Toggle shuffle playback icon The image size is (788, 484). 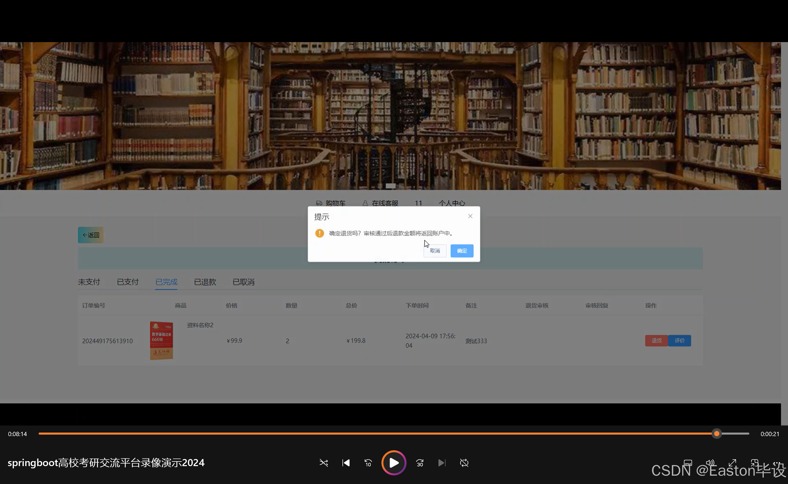coord(324,463)
